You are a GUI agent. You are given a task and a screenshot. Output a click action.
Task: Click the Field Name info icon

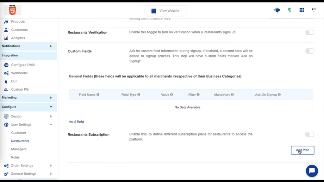[98, 94]
